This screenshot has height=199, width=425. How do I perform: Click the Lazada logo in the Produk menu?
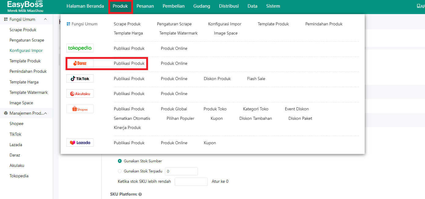pos(80,143)
